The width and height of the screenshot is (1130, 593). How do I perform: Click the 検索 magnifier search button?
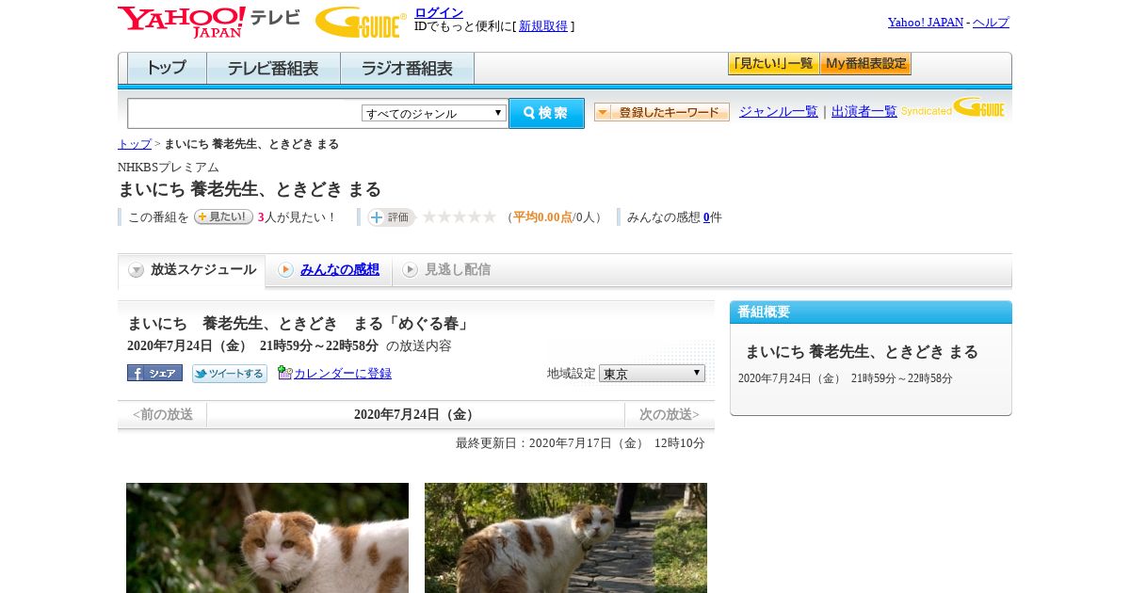(x=546, y=113)
